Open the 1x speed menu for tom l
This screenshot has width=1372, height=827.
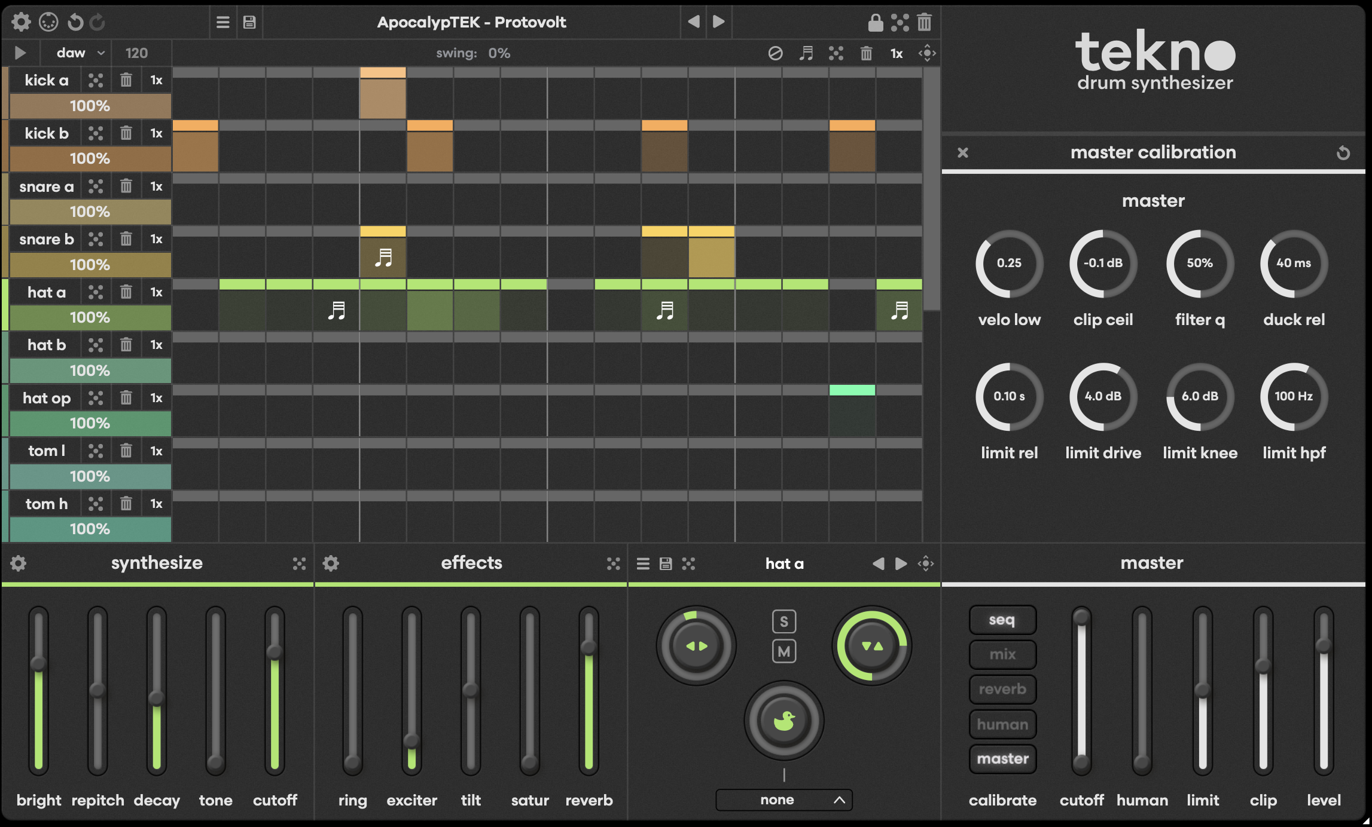point(156,451)
